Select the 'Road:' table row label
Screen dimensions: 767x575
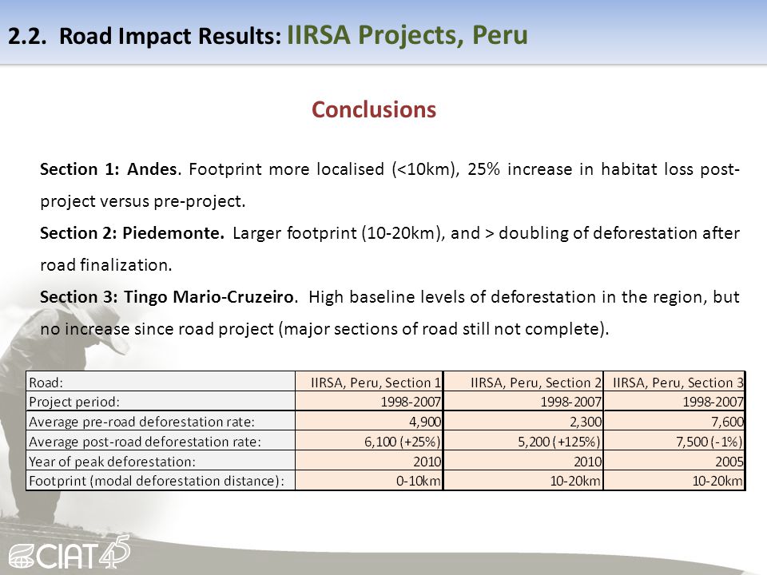(161, 382)
